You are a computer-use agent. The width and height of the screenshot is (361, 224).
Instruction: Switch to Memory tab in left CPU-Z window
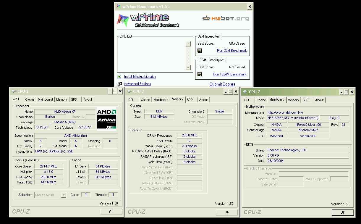(62, 99)
